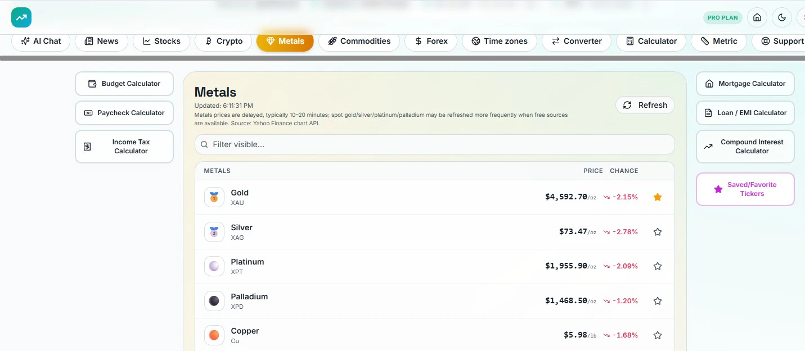Click Palladium change -1.20%
This screenshot has width=805, height=351.
click(x=621, y=301)
